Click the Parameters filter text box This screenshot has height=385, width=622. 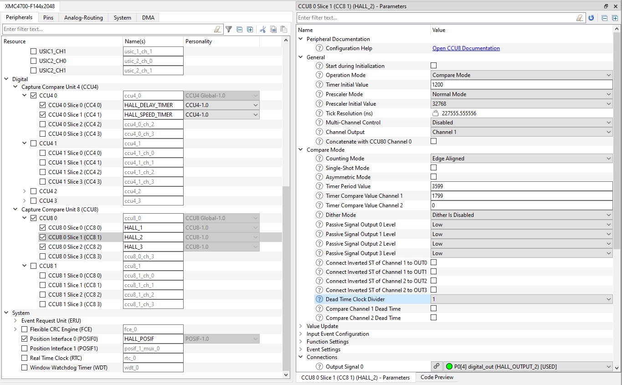pos(436,18)
